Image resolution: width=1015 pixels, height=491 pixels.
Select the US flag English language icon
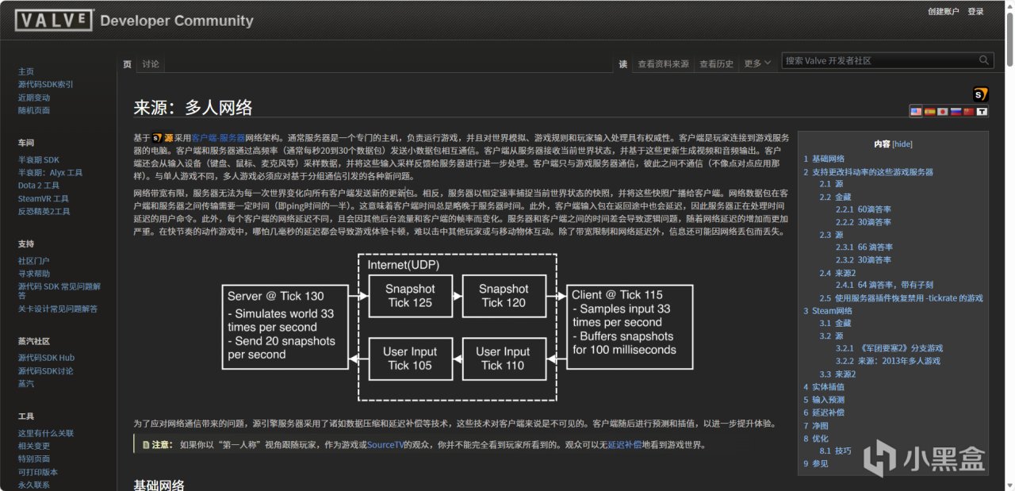[x=916, y=112]
